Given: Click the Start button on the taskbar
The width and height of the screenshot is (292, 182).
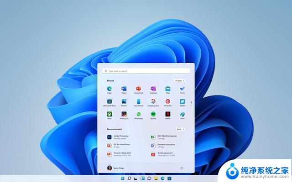Looking at the screenshot, I should (x=123, y=178).
